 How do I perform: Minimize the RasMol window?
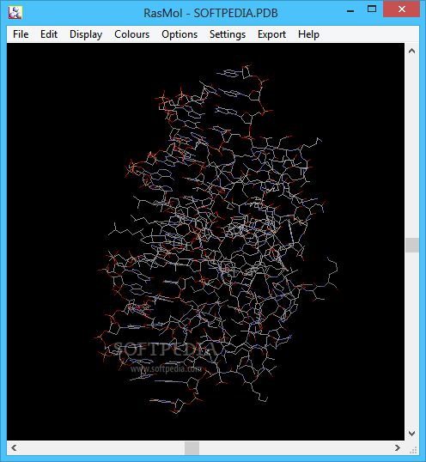coord(350,10)
